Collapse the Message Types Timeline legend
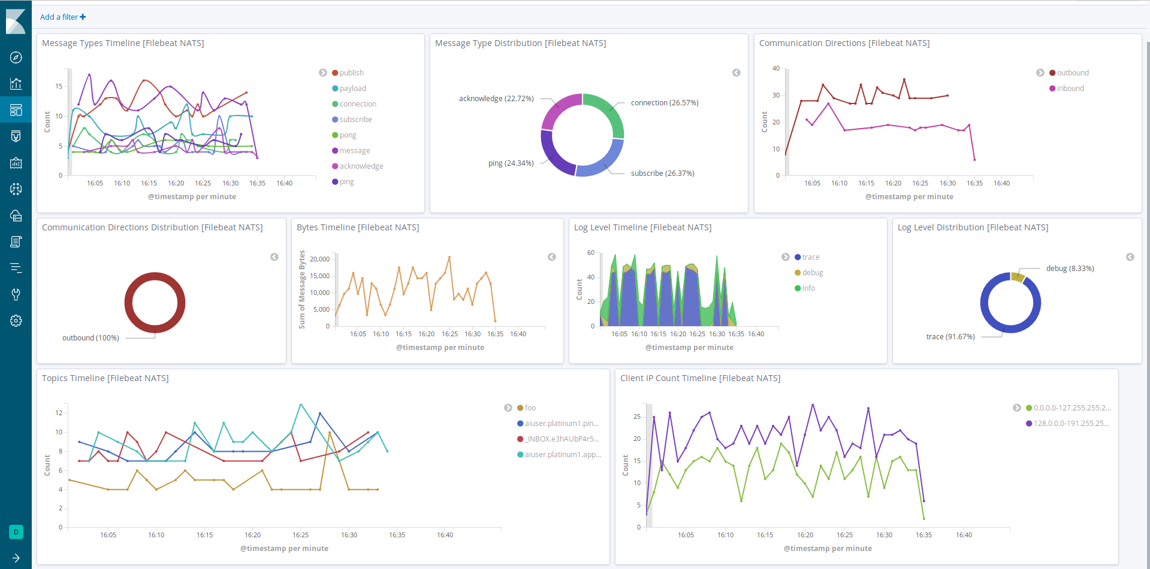Screen dimensions: 1150x569 [323, 72]
